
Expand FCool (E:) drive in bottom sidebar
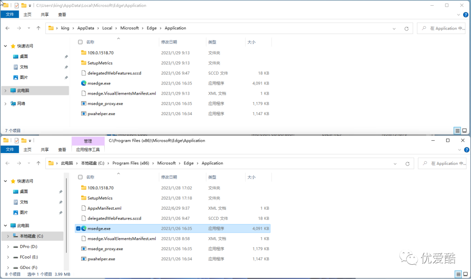click(x=8, y=257)
